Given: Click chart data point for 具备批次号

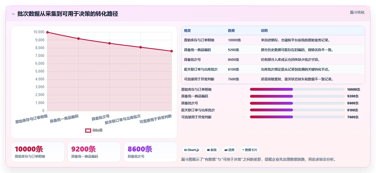Looking at the screenshot, I should (110, 43).
